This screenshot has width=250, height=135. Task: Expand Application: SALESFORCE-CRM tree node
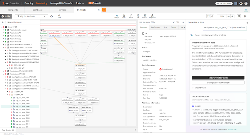(x=3, y=71)
